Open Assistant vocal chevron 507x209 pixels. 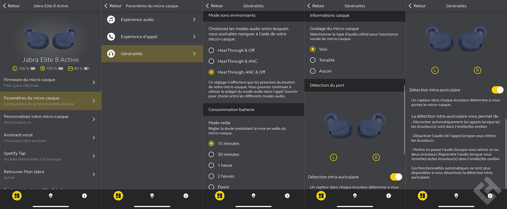[x=94, y=138]
